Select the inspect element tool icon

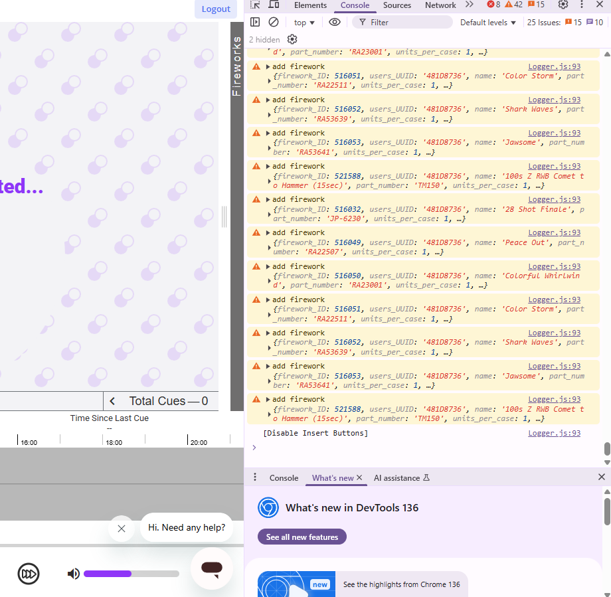pos(254,5)
